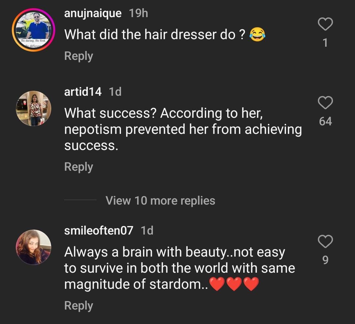The height and width of the screenshot is (324, 355).
Task: Tap the 19h timestamp on anujnaique's comment
Action: pos(138,13)
